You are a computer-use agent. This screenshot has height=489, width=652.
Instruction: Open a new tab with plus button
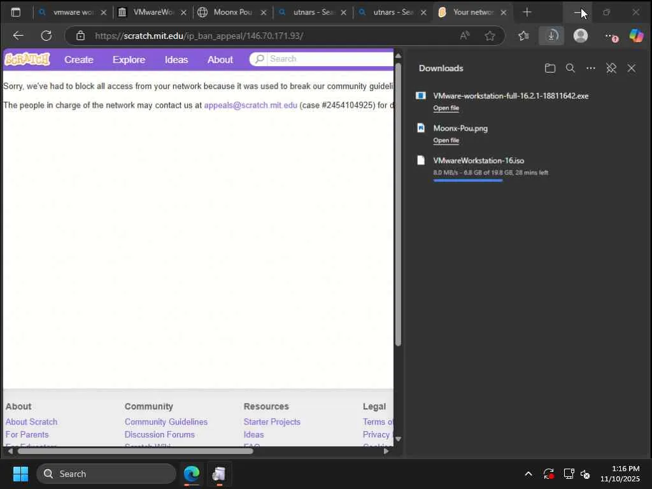coord(527,13)
